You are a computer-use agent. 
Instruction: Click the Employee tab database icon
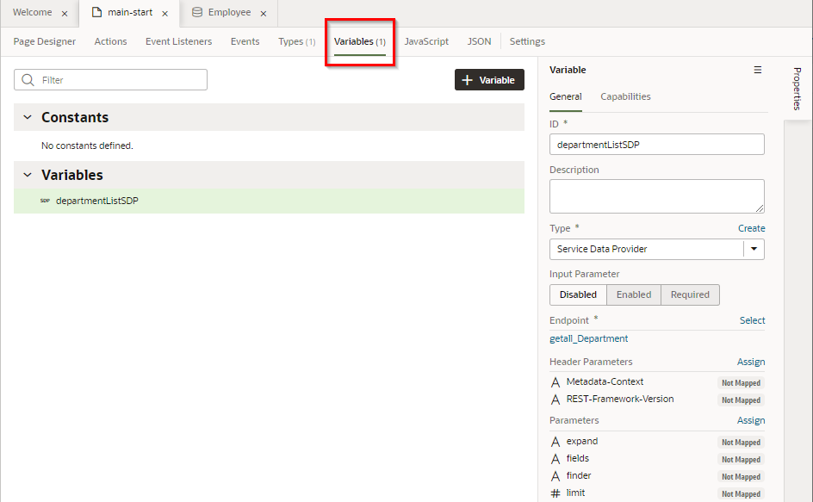[197, 13]
